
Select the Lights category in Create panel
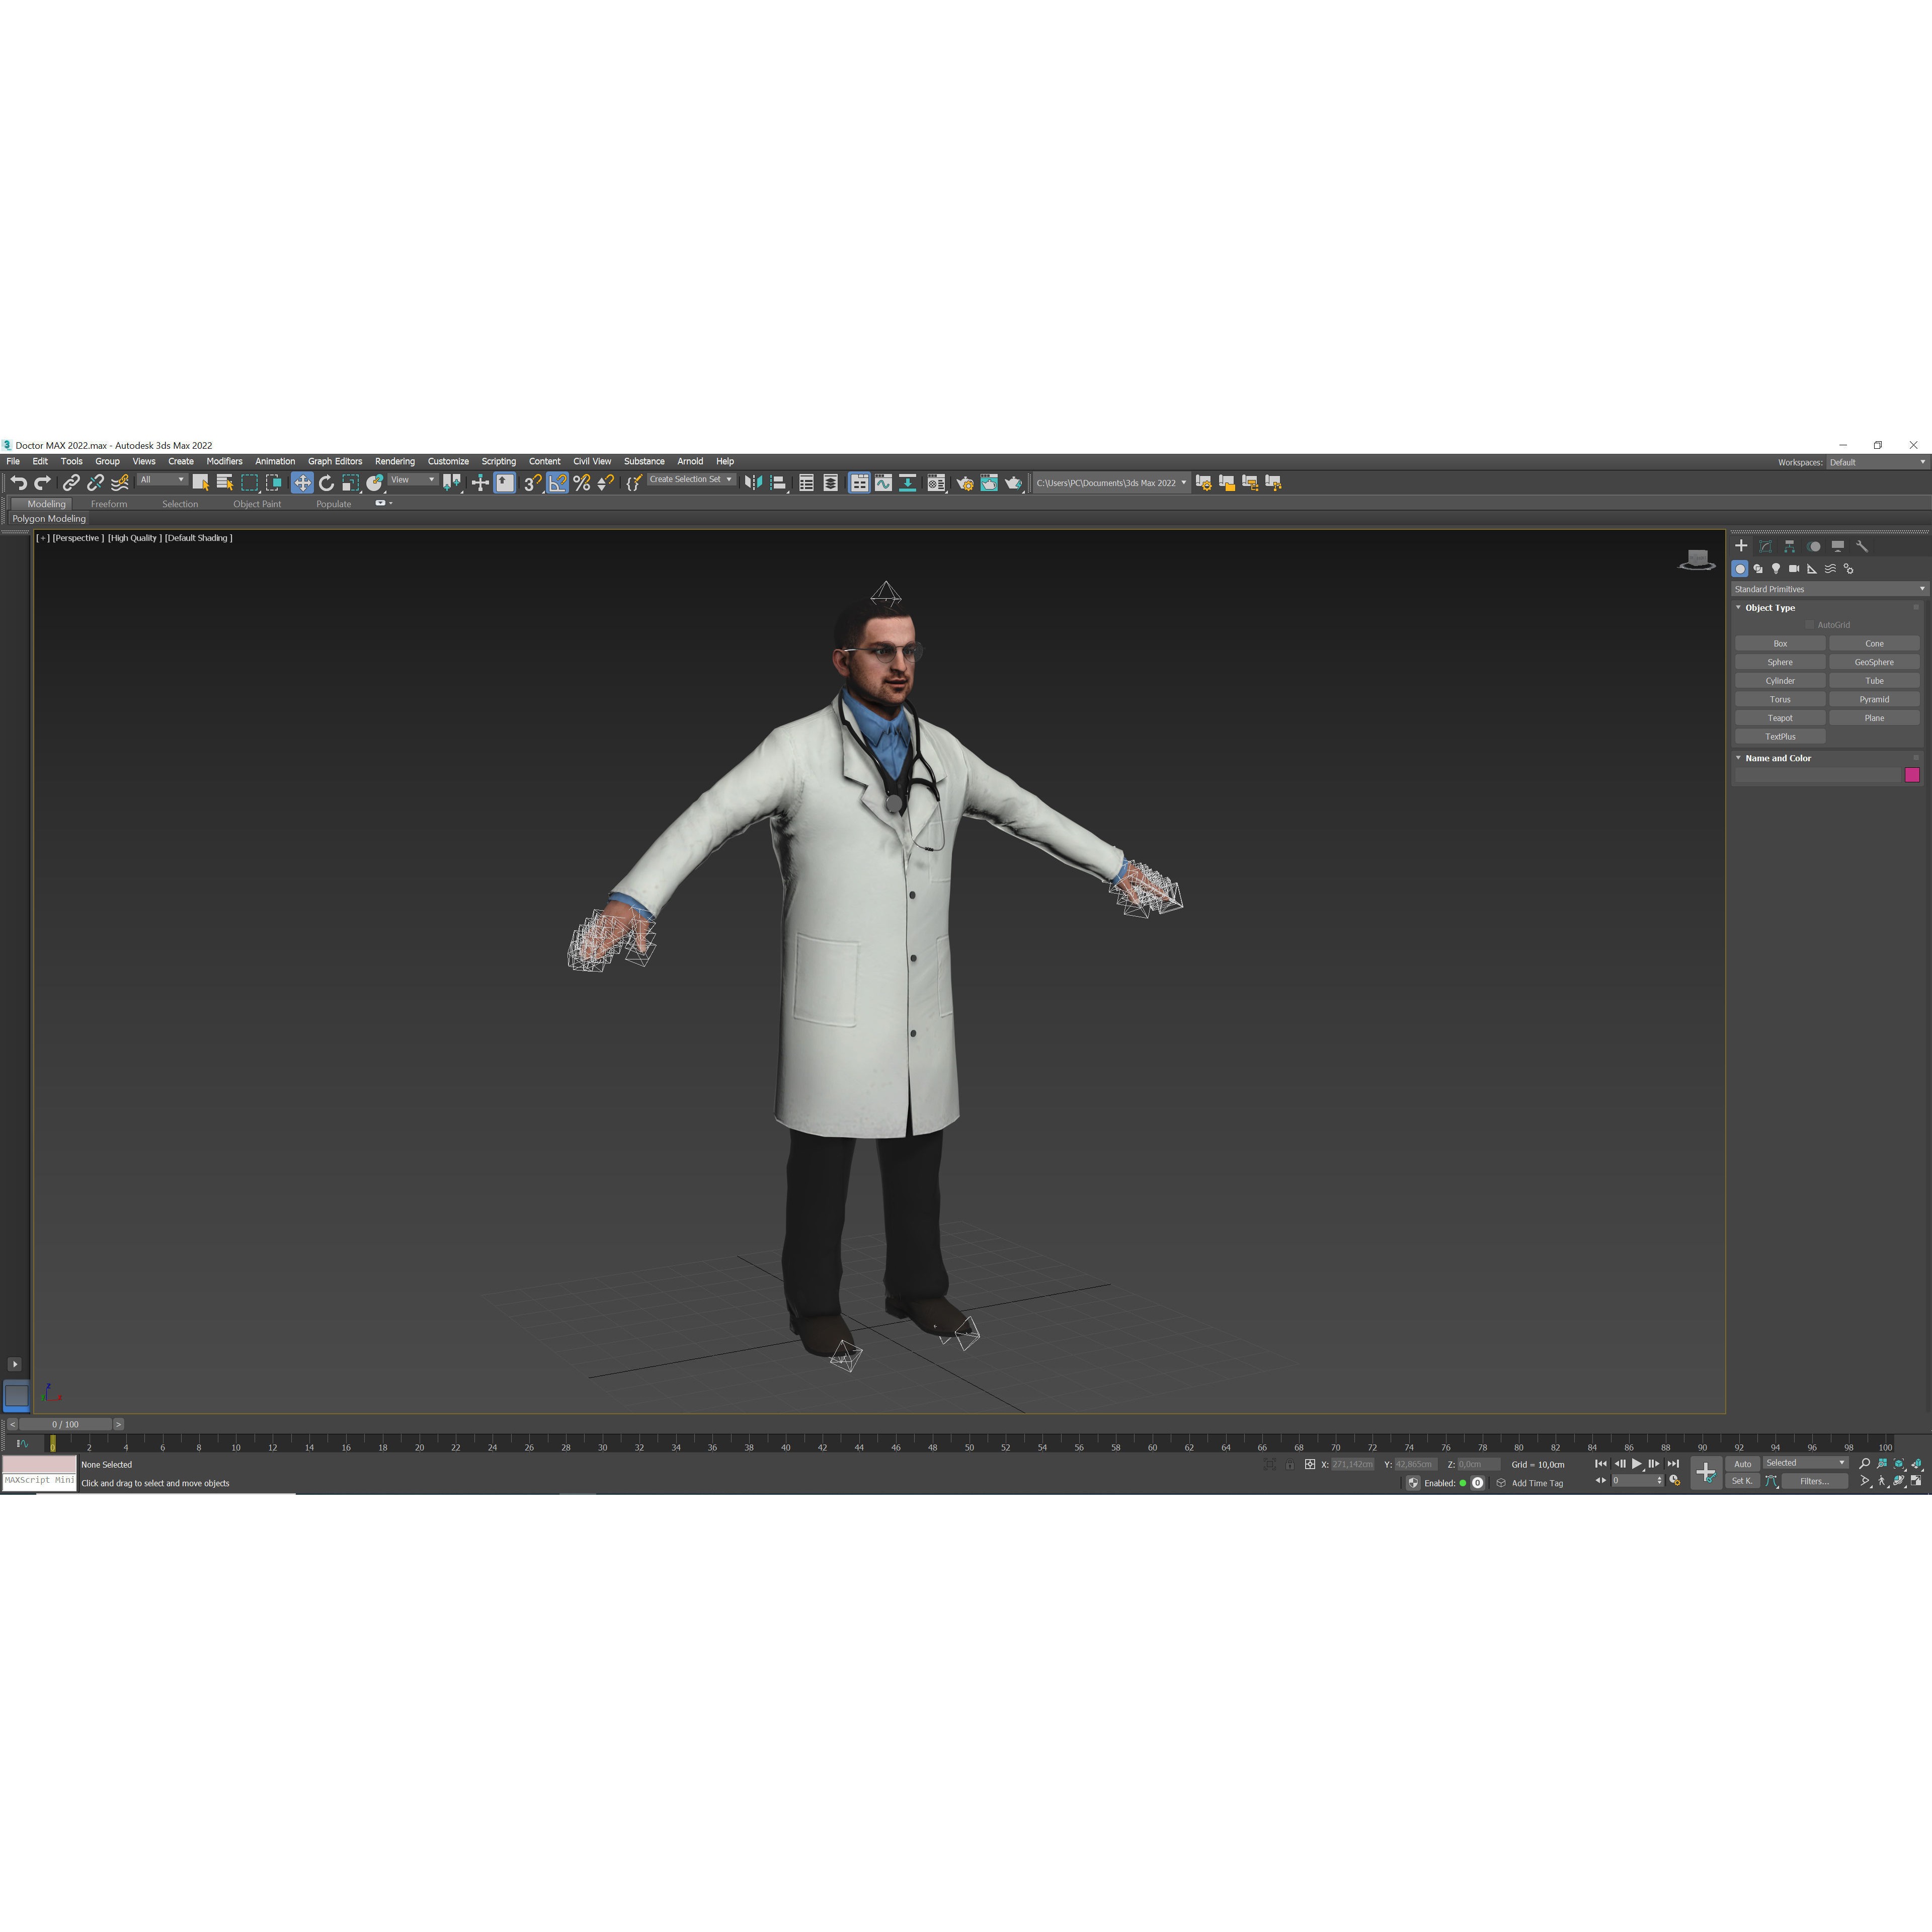pos(1776,568)
